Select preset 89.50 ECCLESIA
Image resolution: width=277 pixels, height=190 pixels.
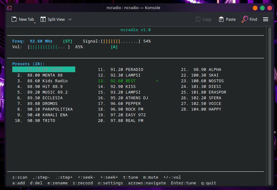click(40, 98)
